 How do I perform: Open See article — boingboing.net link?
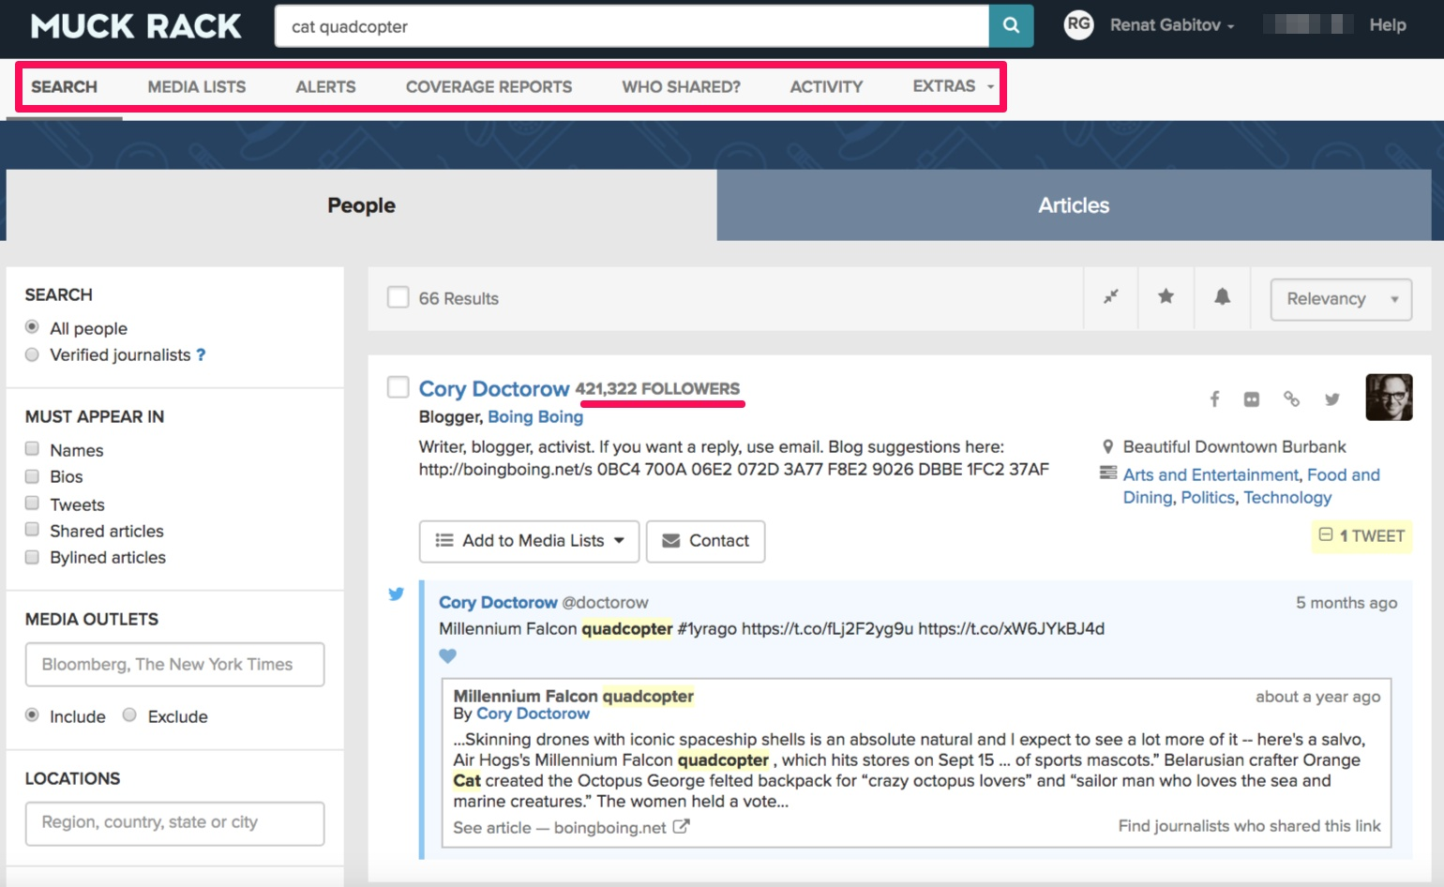tap(571, 828)
